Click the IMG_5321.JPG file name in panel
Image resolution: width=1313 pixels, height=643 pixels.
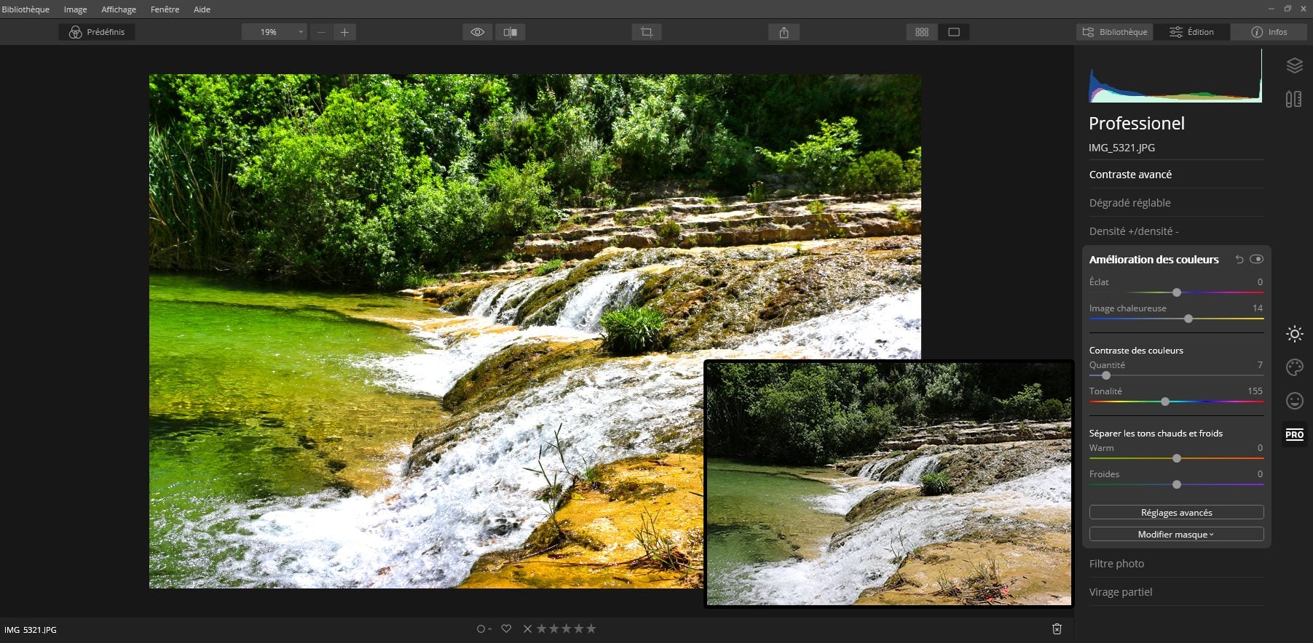pyautogui.click(x=1121, y=148)
